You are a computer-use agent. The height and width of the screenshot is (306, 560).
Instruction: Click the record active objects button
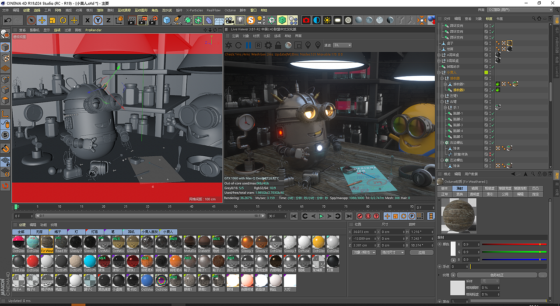[360, 216]
